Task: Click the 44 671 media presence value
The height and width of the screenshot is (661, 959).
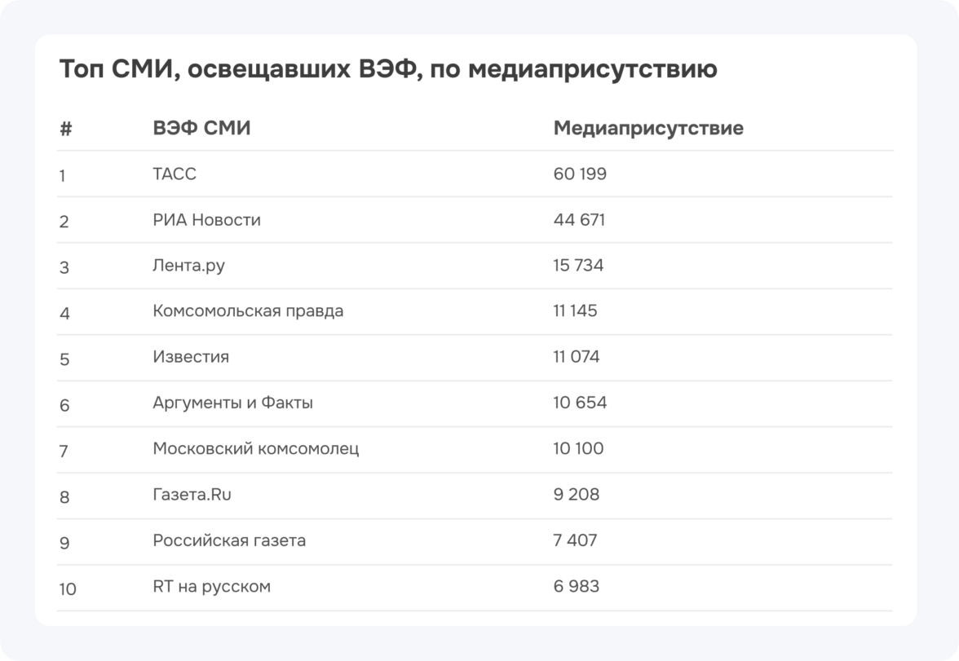Action: (579, 220)
